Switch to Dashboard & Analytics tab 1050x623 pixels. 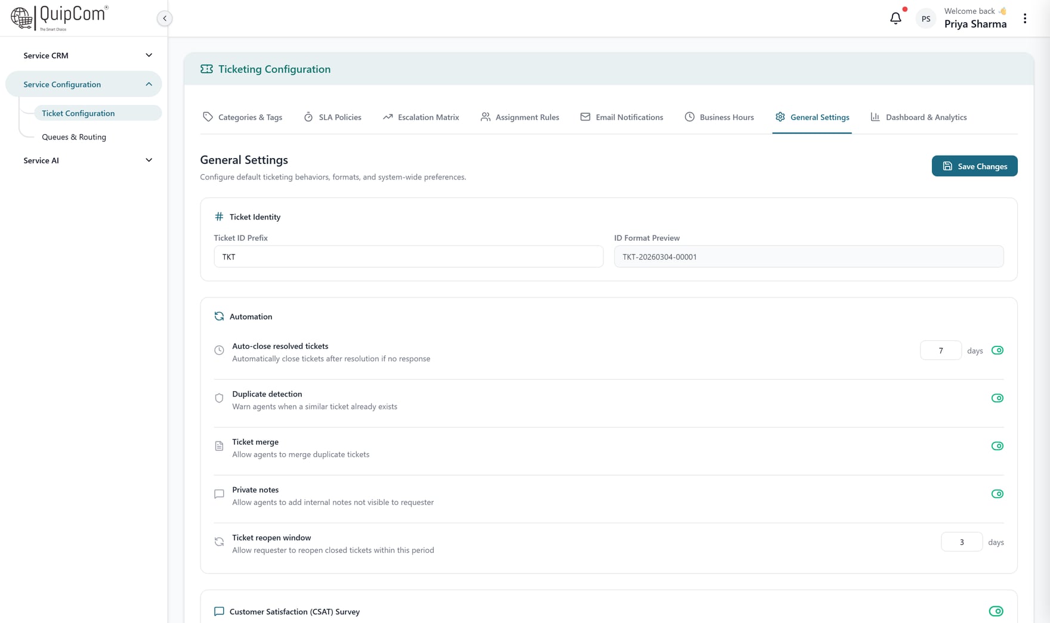click(x=918, y=117)
